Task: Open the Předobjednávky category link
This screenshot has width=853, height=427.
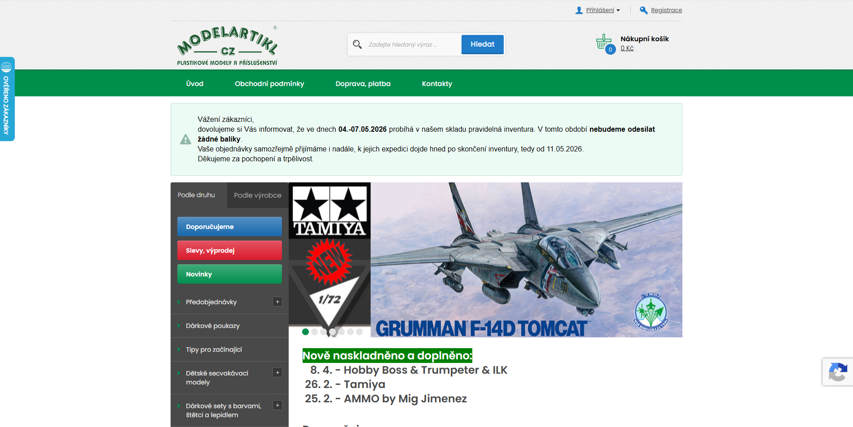Action: [x=211, y=302]
